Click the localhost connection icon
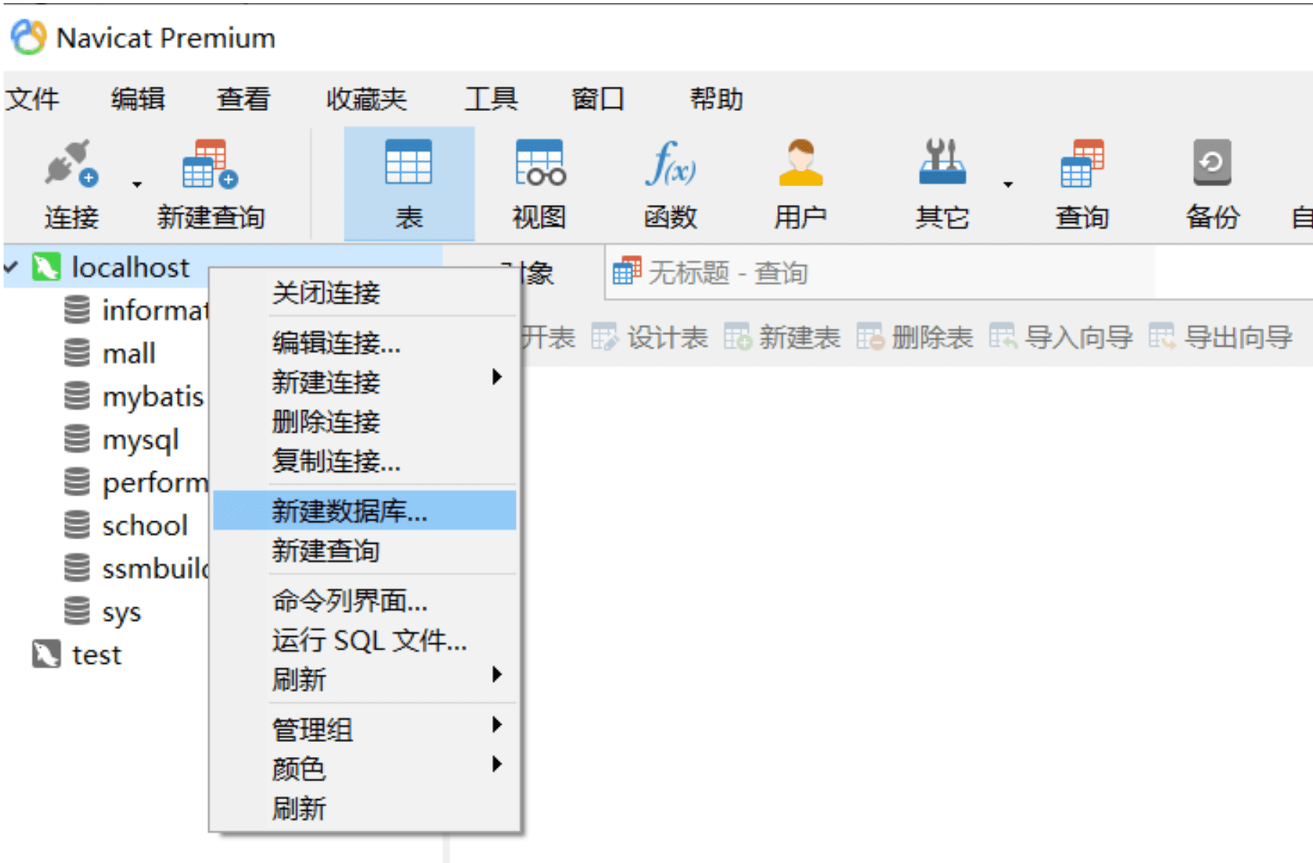 pos(47,267)
